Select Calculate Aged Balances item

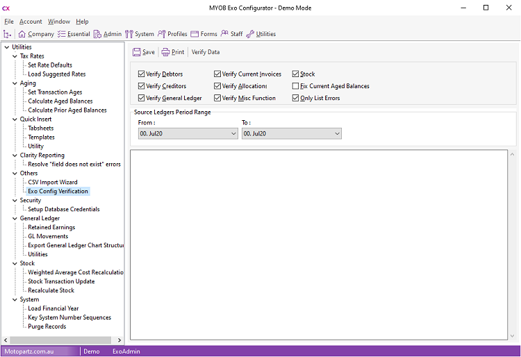pos(60,101)
